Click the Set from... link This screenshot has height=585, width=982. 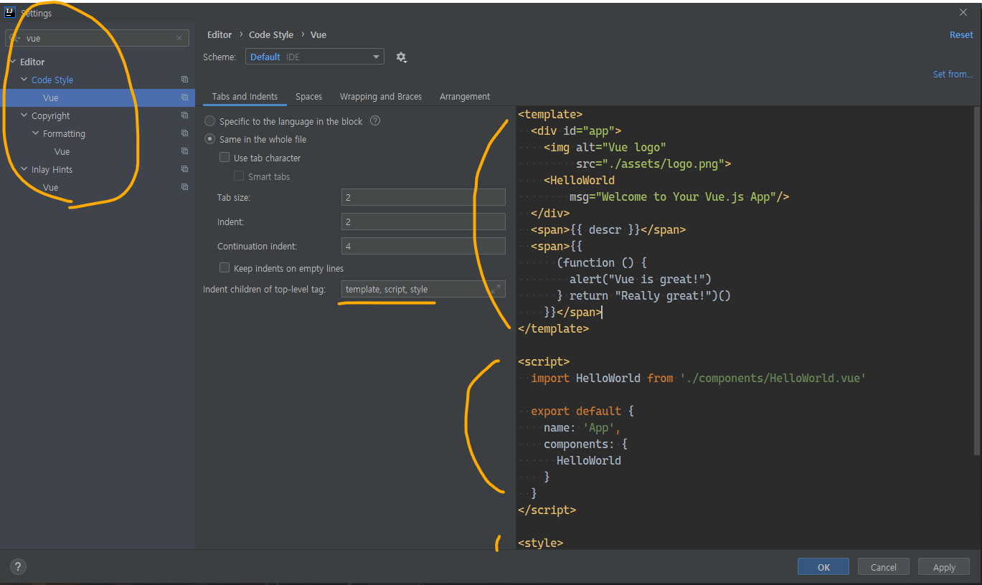click(953, 74)
